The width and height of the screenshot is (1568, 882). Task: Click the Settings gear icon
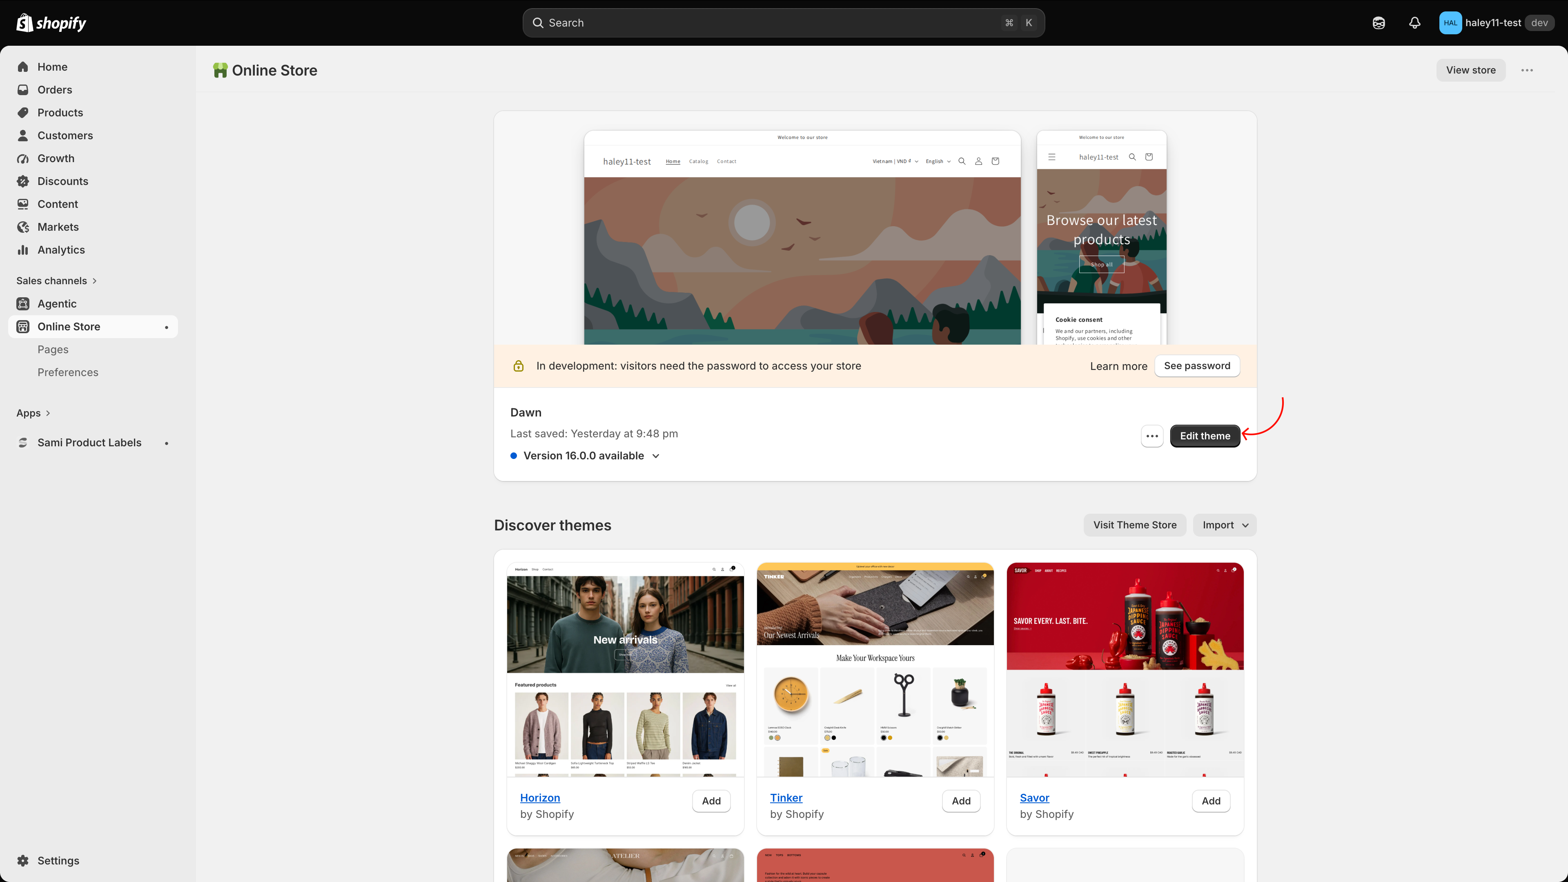[x=23, y=860]
